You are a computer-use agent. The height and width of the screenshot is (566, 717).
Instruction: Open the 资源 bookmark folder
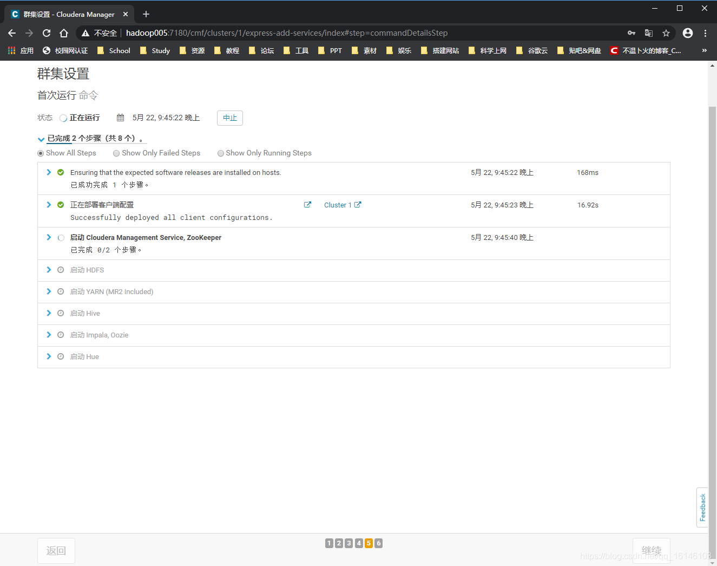click(x=192, y=50)
